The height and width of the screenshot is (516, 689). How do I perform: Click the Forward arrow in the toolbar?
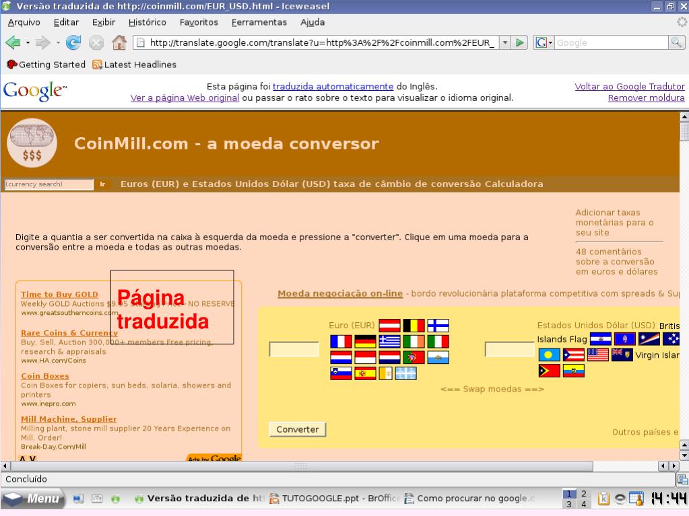(x=42, y=42)
